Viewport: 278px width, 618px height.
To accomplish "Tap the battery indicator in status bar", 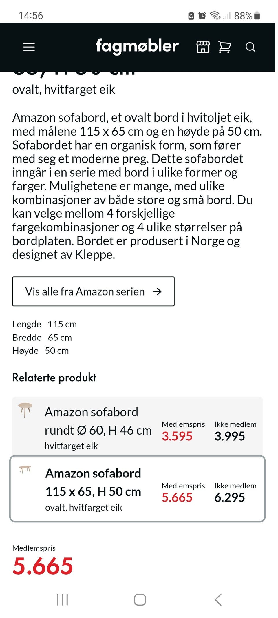I will [x=257, y=16].
